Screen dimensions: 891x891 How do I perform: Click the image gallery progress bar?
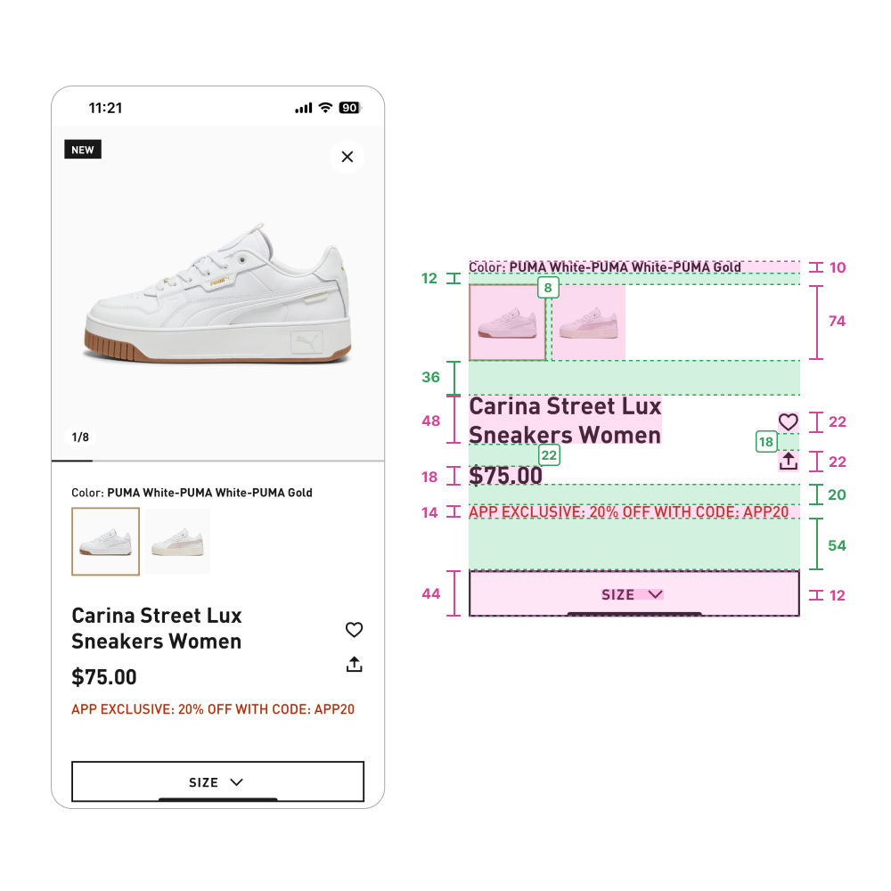coord(217,461)
